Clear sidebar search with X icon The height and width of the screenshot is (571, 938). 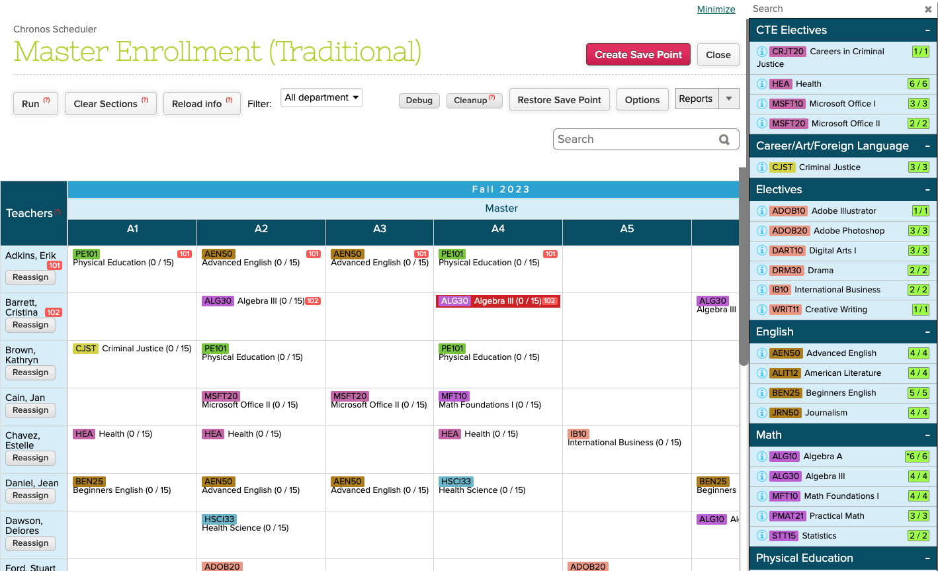point(928,9)
